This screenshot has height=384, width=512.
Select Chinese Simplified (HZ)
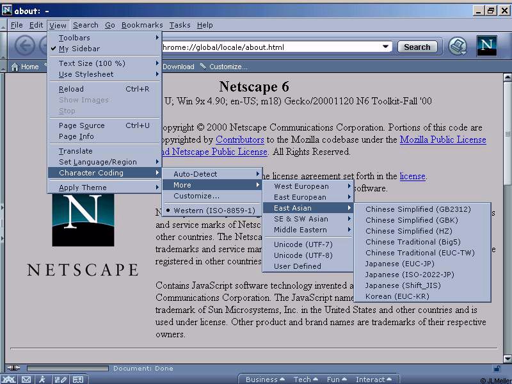pos(422,231)
